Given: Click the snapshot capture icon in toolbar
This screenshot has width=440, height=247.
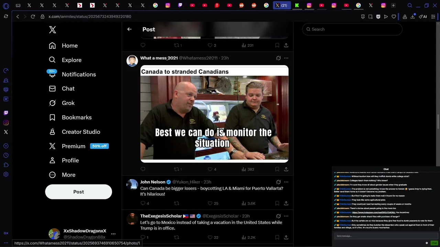Looking at the screenshot, I should click(370, 16).
